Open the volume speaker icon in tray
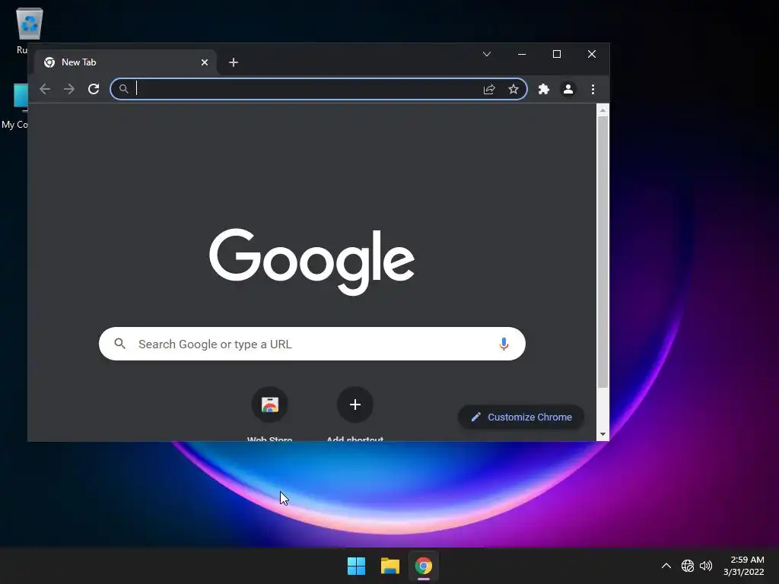The height and width of the screenshot is (584, 779). (x=705, y=566)
